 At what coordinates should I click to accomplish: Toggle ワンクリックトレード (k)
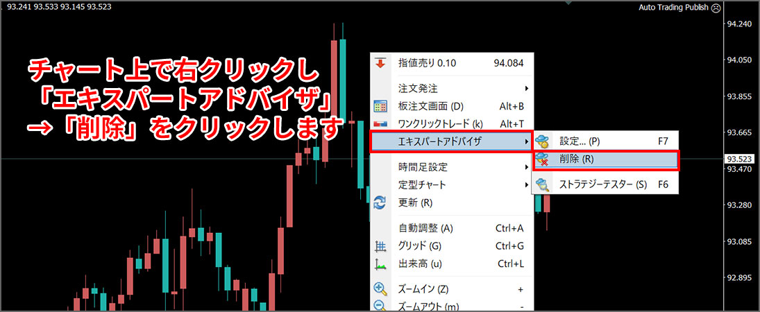point(452,124)
